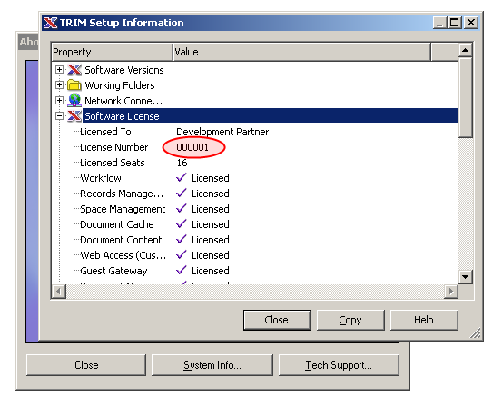
Task: Click the Web Access licensed checkmark
Action: pyautogui.click(x=182, y=254)
